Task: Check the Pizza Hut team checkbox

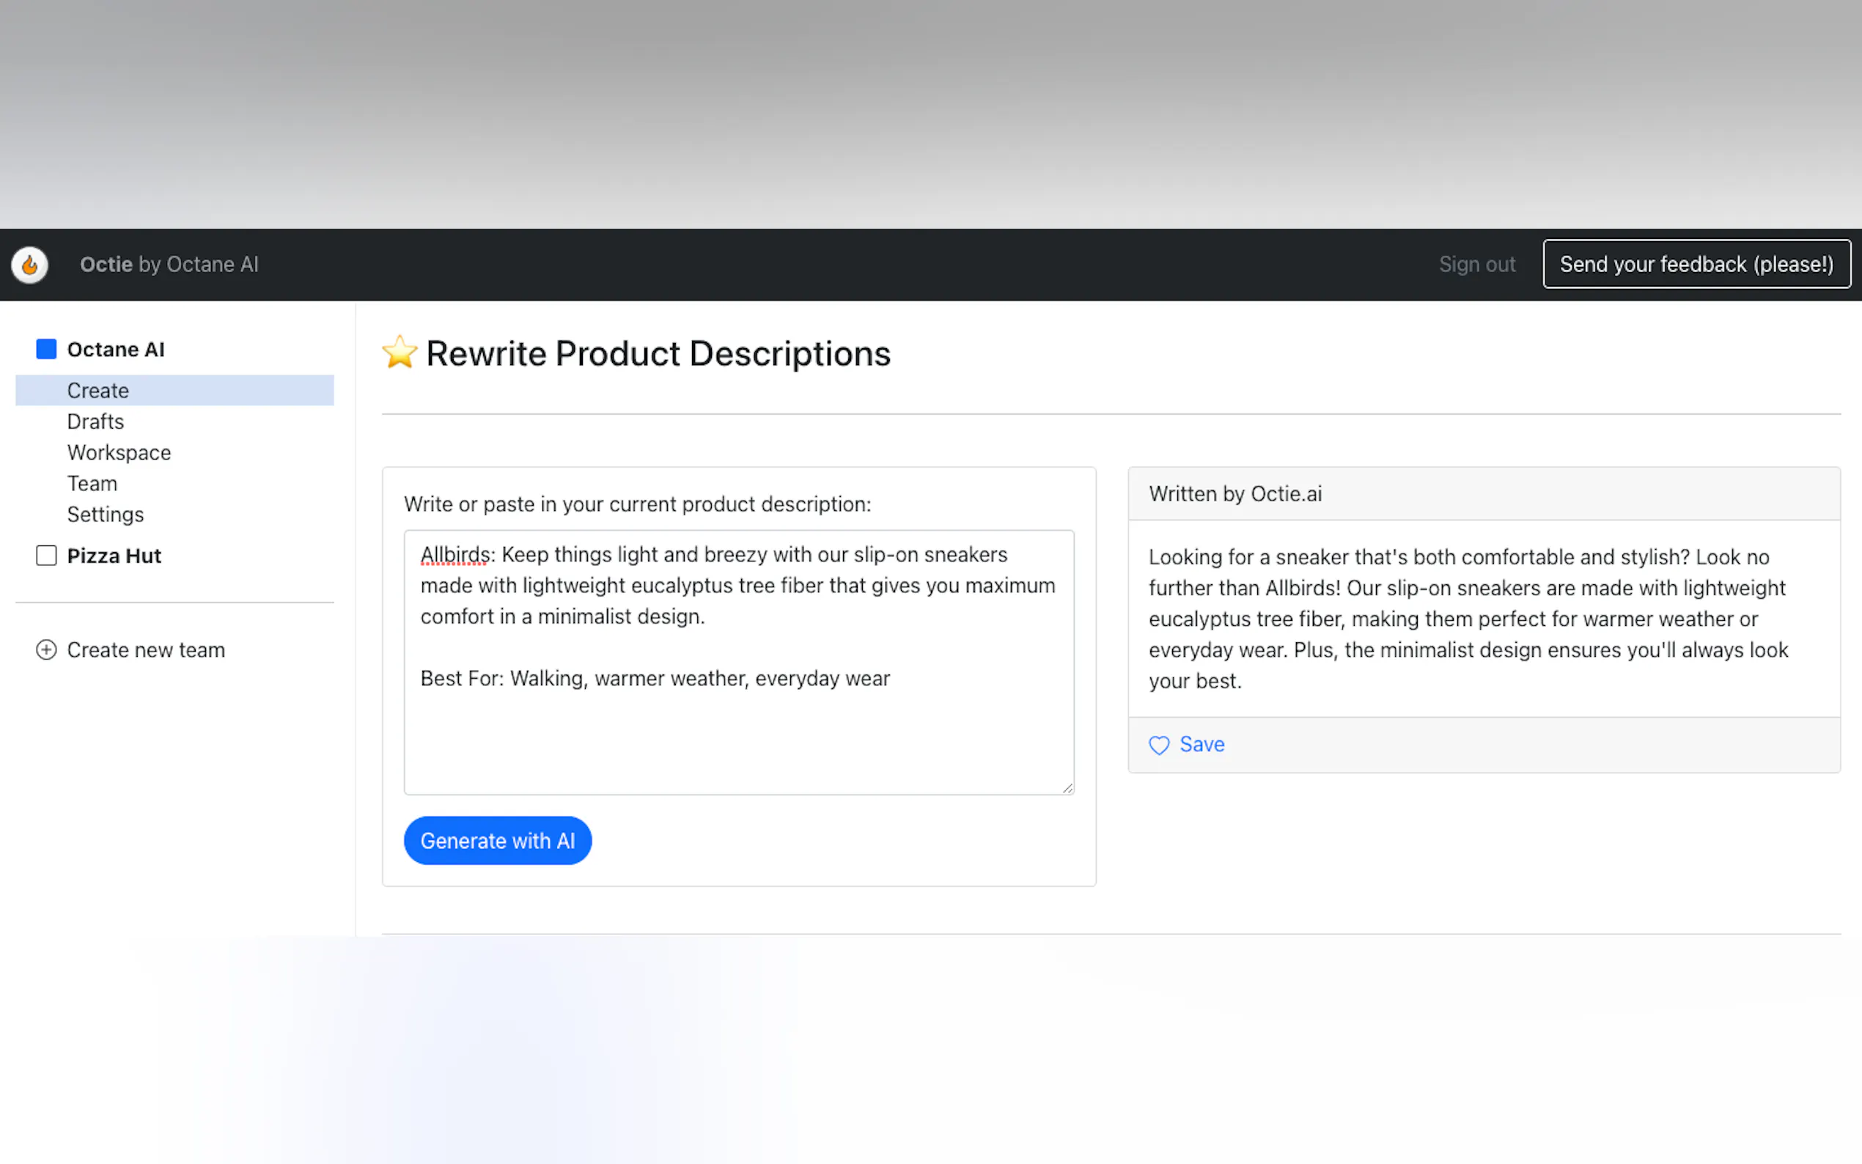Action: click(x=46, y=556)
